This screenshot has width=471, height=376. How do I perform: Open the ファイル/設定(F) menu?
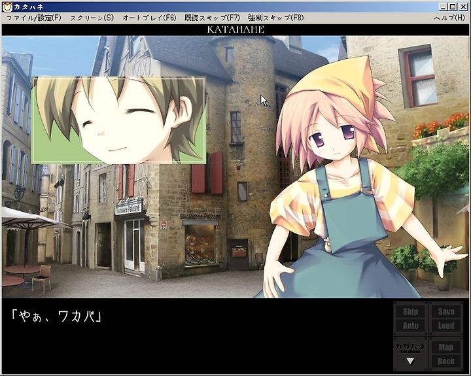[x=33, y=18]
